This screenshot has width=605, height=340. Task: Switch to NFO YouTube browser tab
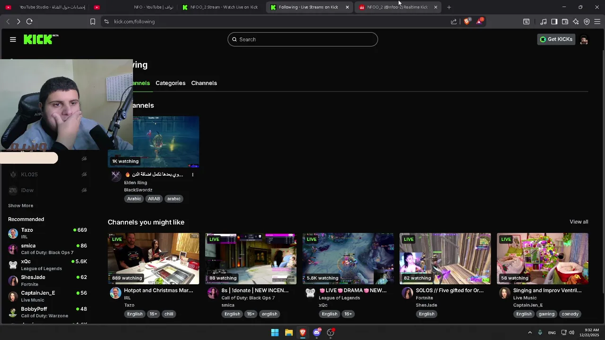coord(135,7)
